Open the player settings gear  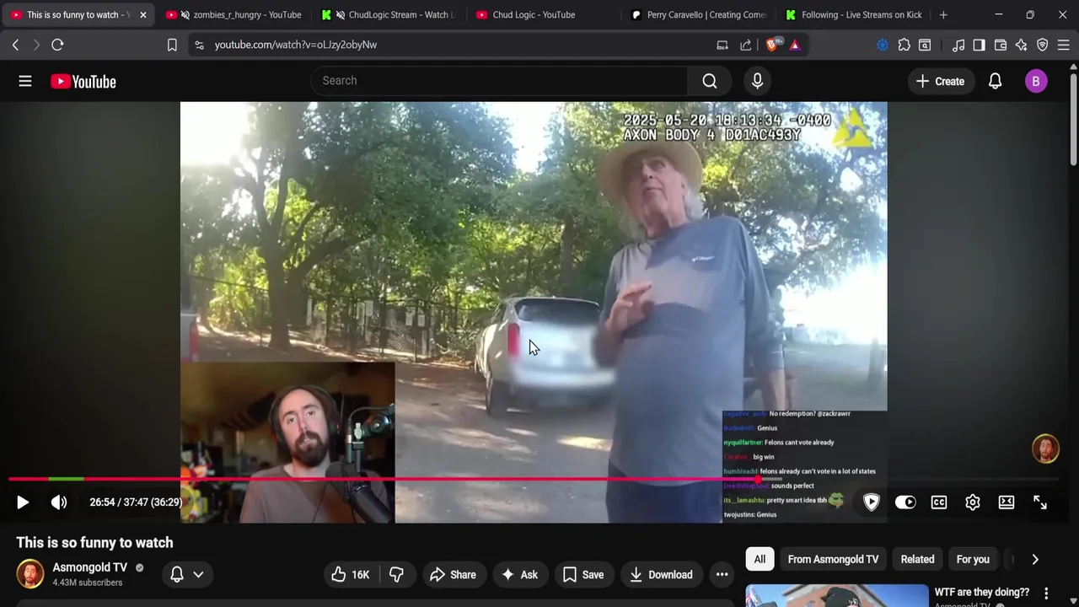pos(973,502)
